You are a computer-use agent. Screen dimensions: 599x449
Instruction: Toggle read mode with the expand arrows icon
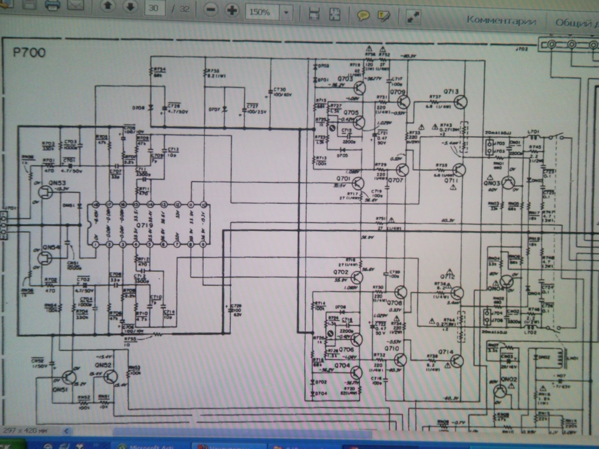pyautogui.click(x=413, y=17)
